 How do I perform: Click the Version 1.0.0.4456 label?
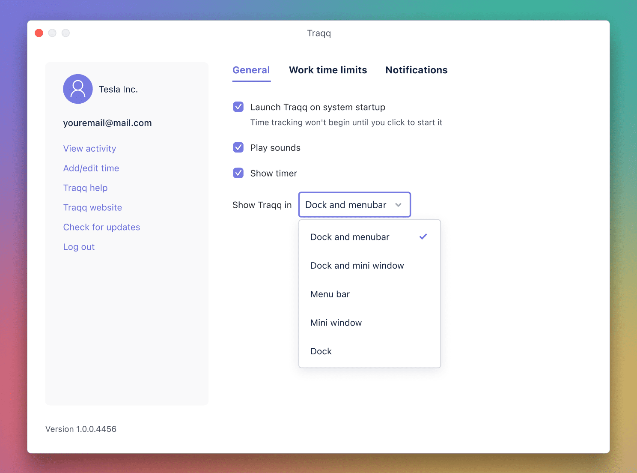tap(81, 429)
